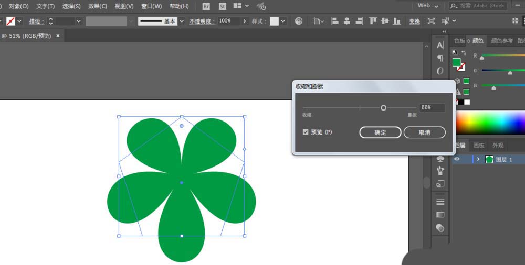Open the 效果(C) menu
Image resolution: width=525 pixels, height=265 pixels.
[98, 6]
